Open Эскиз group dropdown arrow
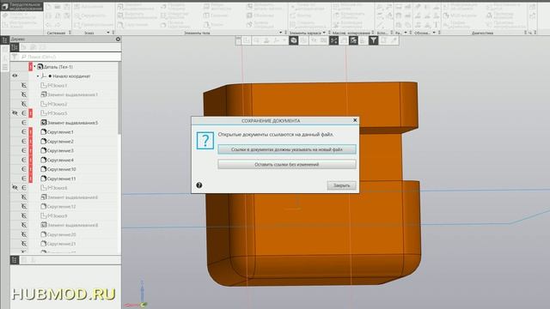The height and width of the screenshot is (309, 550). click(x=107, y=33)
